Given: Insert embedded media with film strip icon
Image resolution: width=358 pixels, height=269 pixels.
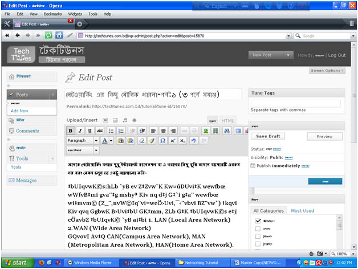Looking at the screenshot, I should 215,131.
